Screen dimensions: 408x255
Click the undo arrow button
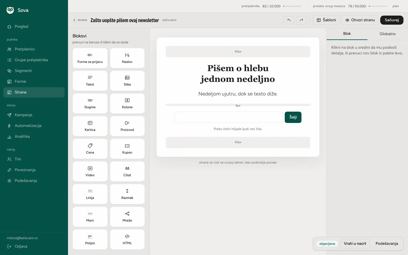(x=289, y=20)
